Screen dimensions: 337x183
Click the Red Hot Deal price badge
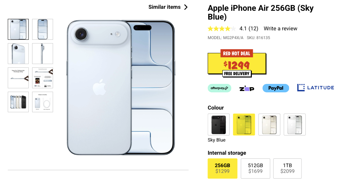(237, 63)
